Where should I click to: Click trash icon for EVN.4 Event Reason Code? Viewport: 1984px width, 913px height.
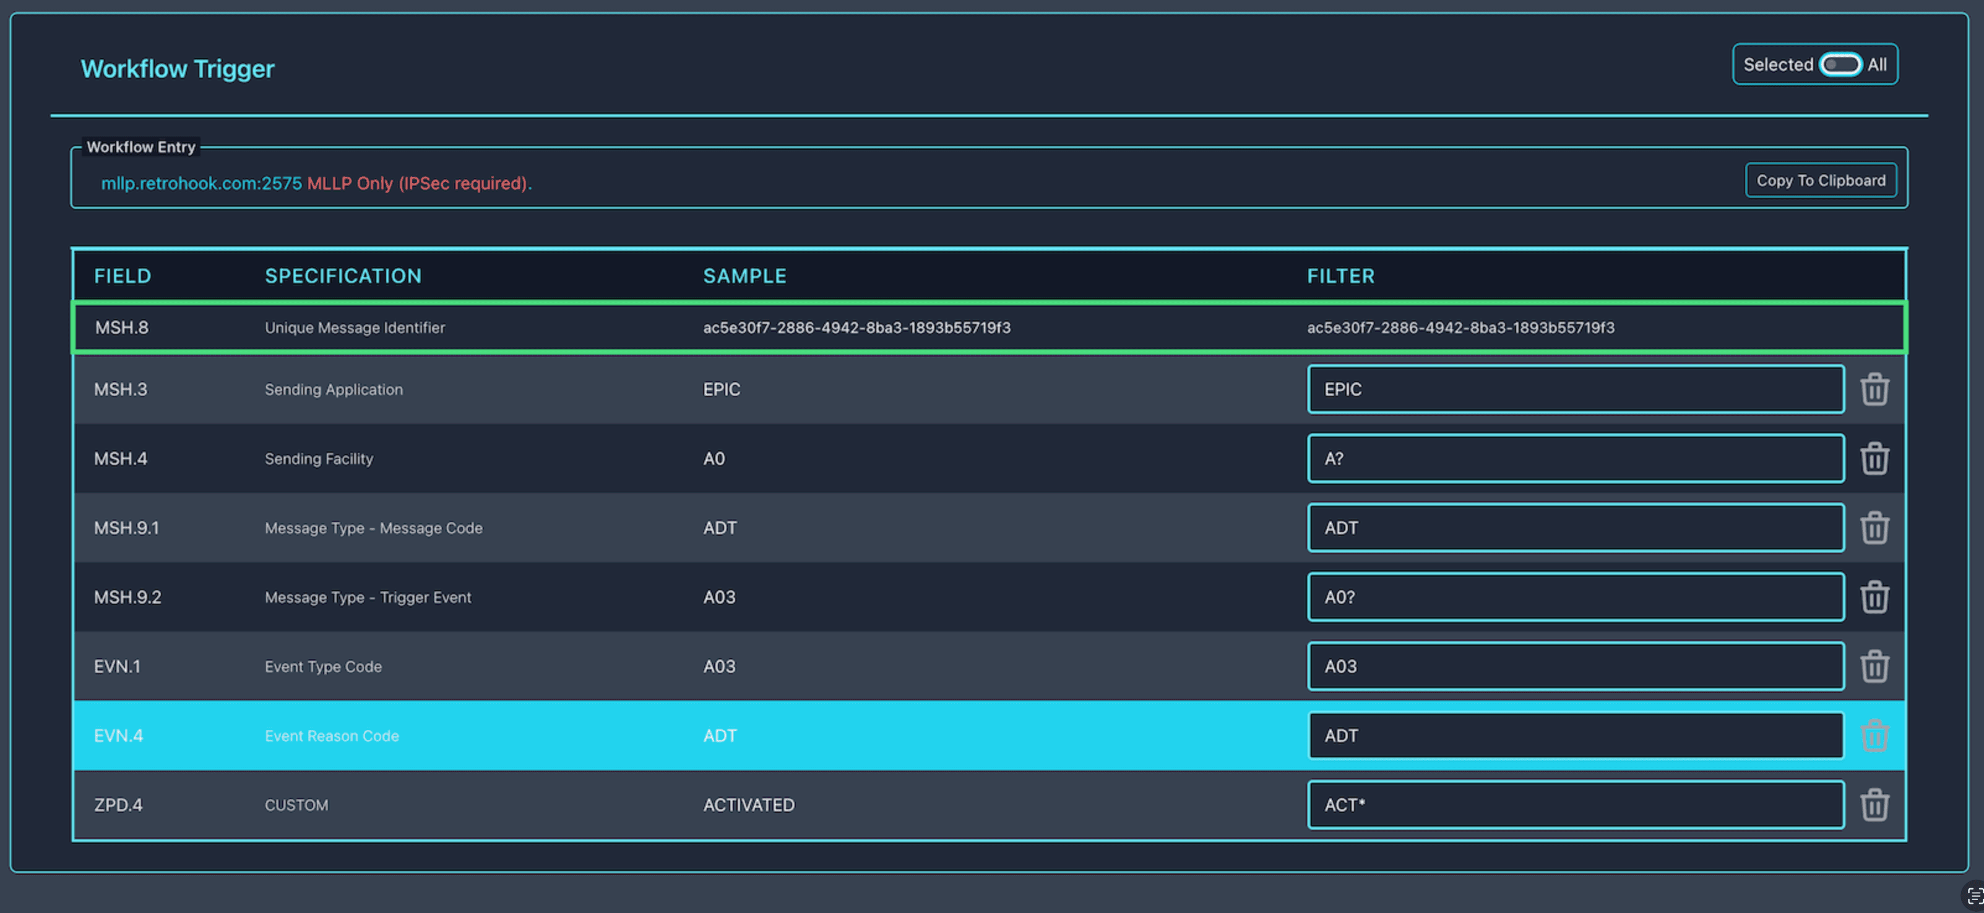click(1874, 736)
